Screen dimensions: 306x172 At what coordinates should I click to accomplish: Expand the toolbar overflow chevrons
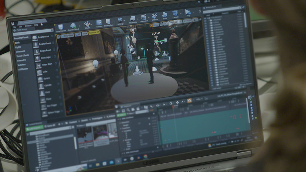200,11
